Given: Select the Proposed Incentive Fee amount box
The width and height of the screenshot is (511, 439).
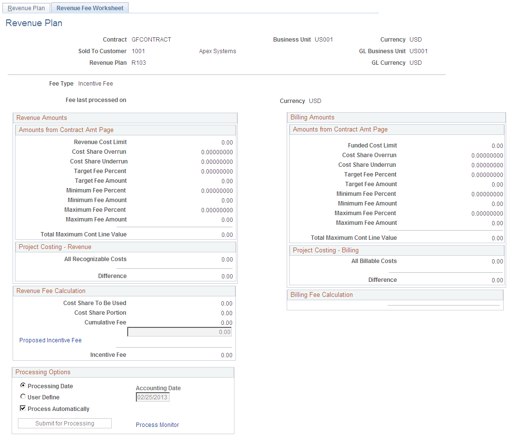Looking at the screenshot, I should click(179, 332).
